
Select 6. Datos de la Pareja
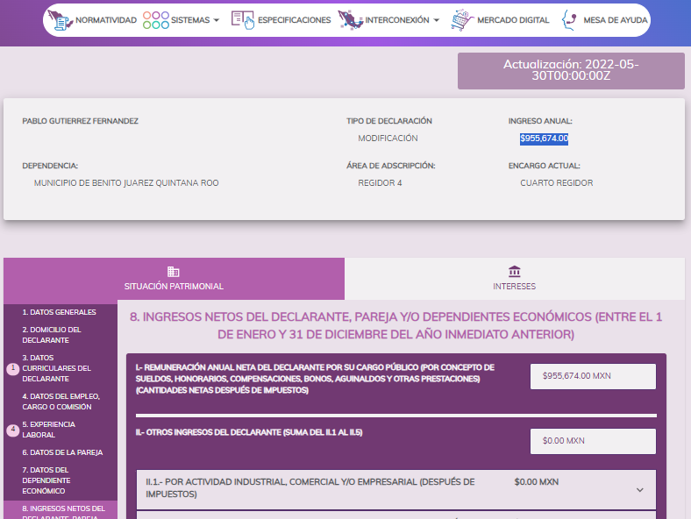point(62,452)
